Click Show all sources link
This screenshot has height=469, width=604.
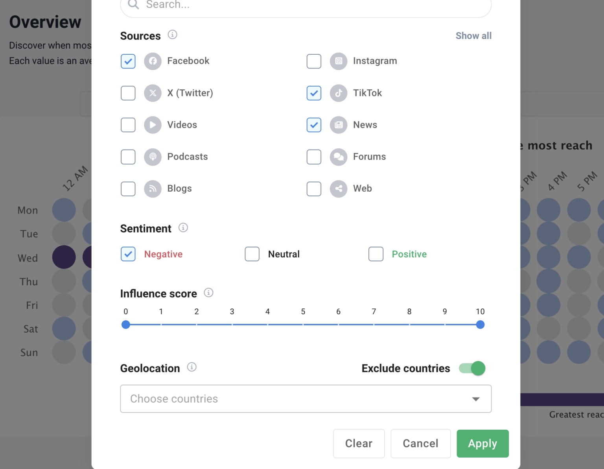click(x=473, y=35)
